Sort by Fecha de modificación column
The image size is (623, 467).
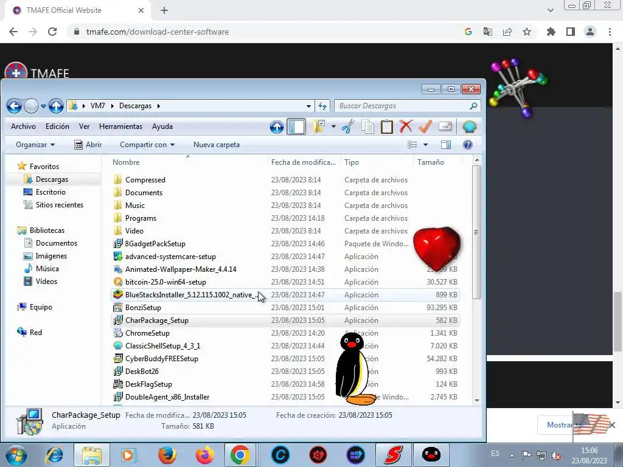(x=304, y=162)
